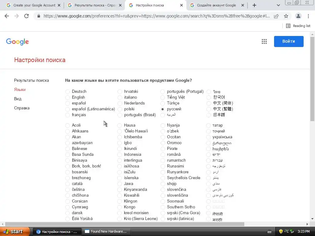
Task: Select español language radio button
Action: pyautogui.click(x=67, y=103)
